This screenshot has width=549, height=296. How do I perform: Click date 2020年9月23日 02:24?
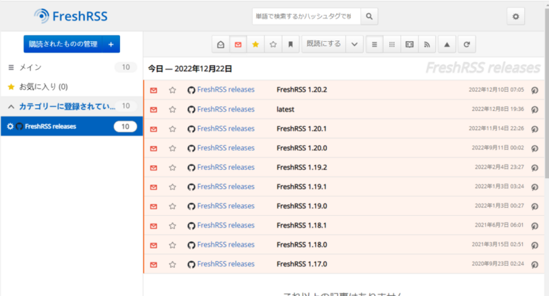[498, 264]
